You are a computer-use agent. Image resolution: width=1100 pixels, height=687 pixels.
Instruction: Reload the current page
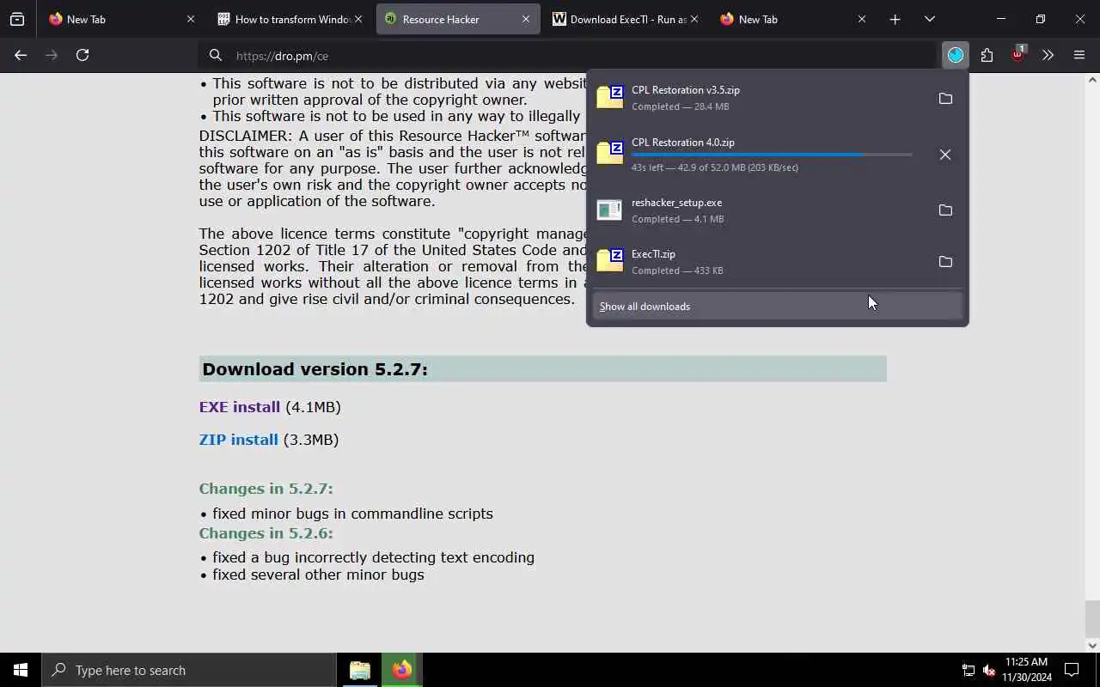point(82,55)
